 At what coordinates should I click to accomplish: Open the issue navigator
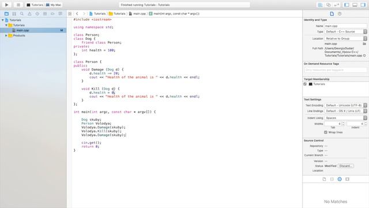coord(29,14)
